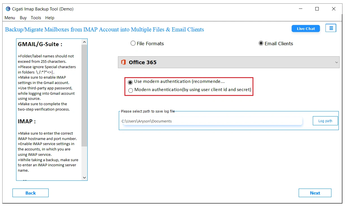Click 'Enable IMAP service settings' note
The image size is (347, 207).
click(x=46, y=149)
